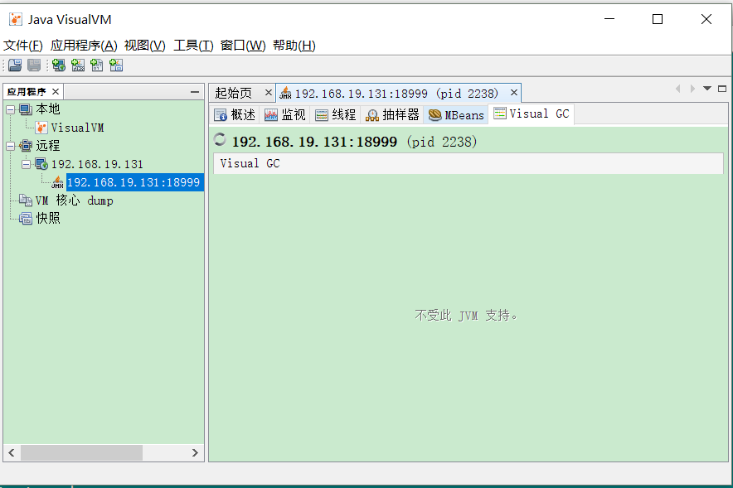Screen dimensions: 733x488
Task: Select the VisualVM tree item
Action: [x=77, y=128]
